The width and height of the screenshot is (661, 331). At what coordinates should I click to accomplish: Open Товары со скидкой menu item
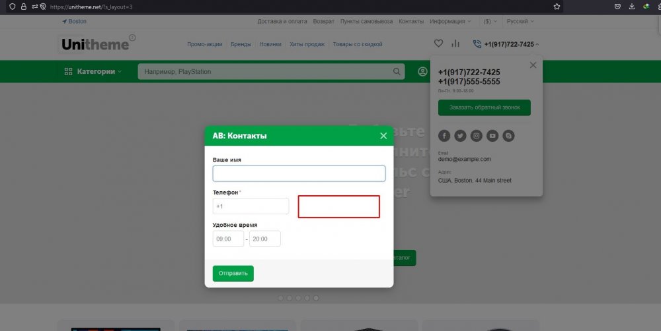[358, 44]
